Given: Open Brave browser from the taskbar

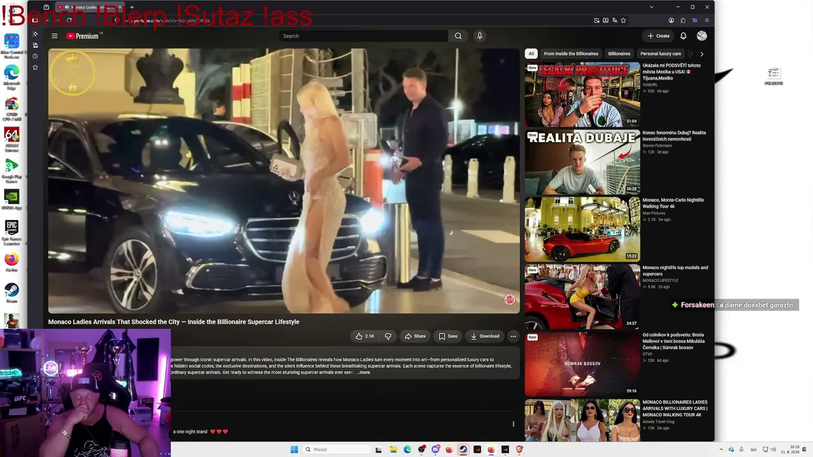Looking at the screenshot, I should click(x=519, y=449).
